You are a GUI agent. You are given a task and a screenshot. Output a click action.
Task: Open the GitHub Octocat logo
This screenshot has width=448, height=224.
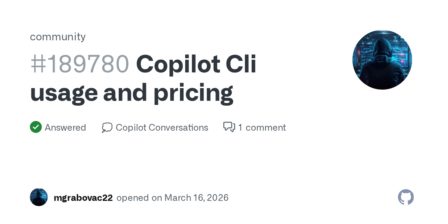406,197
